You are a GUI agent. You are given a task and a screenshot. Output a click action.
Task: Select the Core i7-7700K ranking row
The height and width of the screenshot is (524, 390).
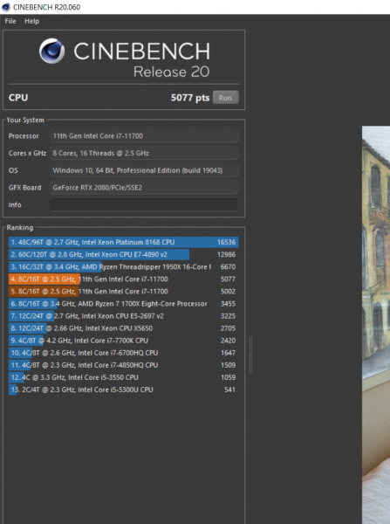coord(124,341)
